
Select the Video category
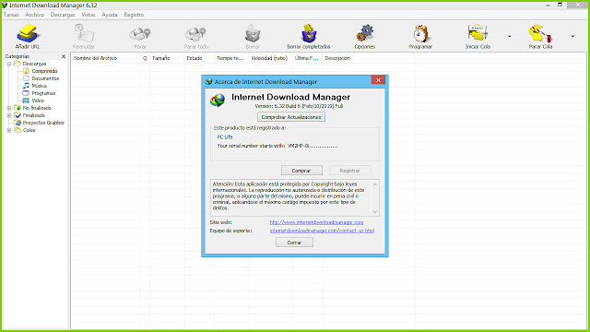pyautogui.click(x=38, y=101)
